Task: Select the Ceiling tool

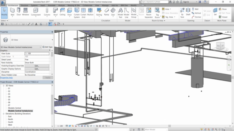Action: 63,12
